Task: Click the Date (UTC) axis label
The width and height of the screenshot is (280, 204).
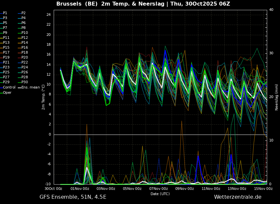Action: [x=160, y=194]
